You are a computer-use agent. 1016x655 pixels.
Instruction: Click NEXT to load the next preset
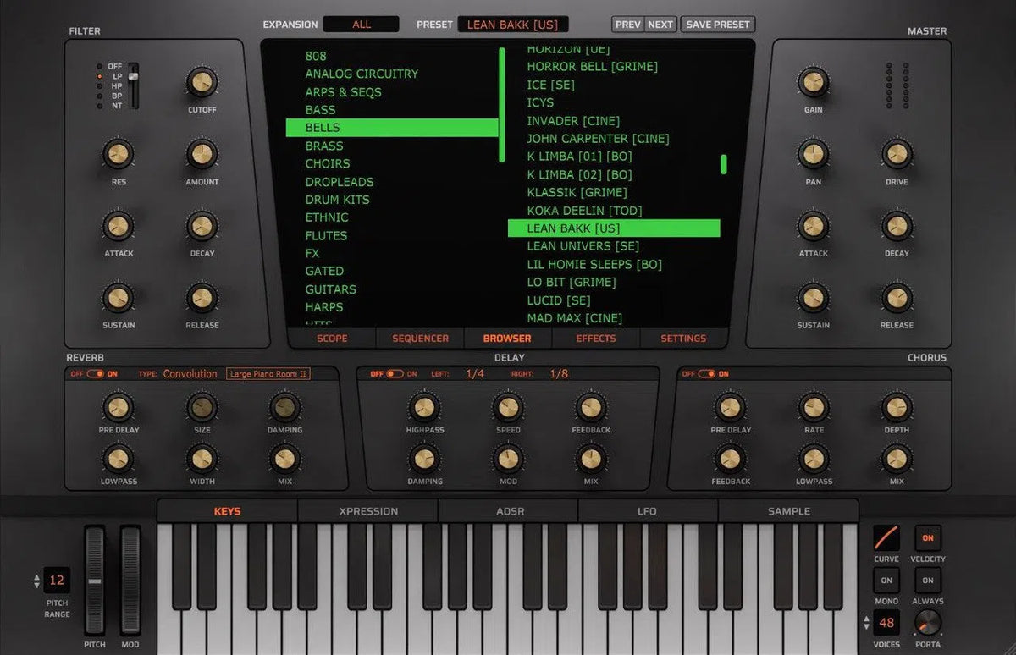[x=660, y=25]
